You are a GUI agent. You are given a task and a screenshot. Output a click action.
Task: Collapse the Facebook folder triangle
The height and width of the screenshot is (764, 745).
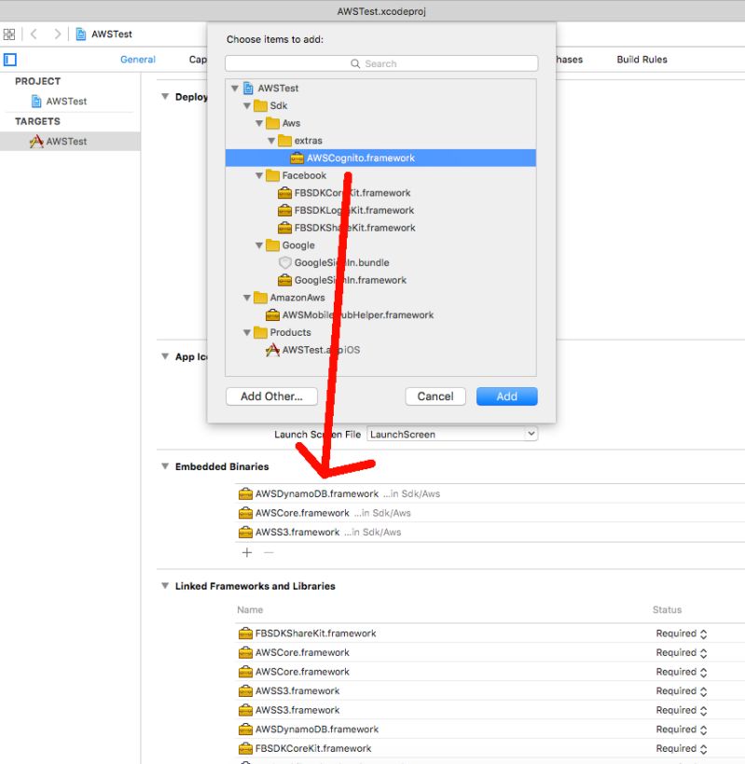click(259, 175)
